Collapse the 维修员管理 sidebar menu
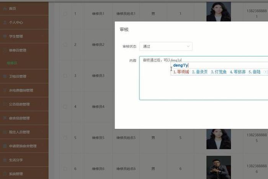 24,50
